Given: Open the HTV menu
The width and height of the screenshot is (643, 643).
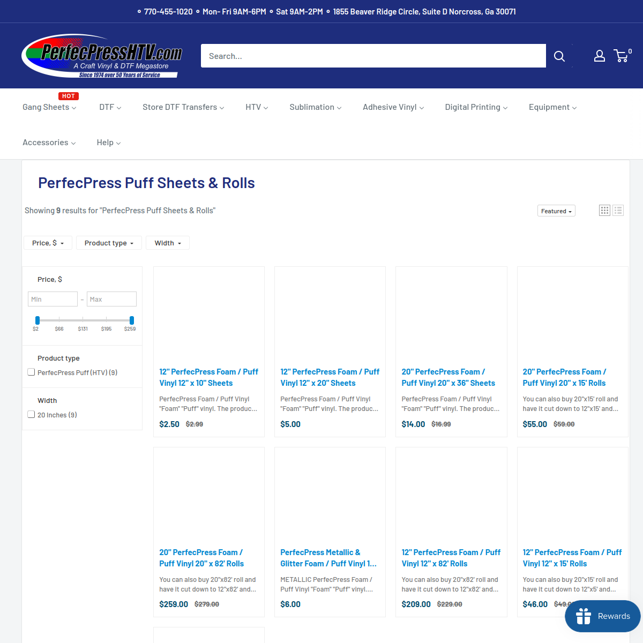Looking at the screenshot, I should [x=257, y=107].
